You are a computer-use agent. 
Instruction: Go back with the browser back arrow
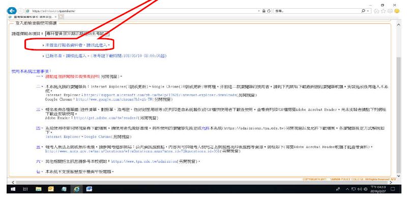pos(12,11)
